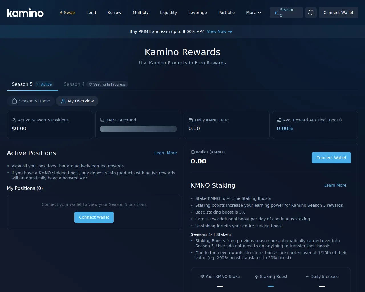365x292 pixels.
Task: Open the Borrow page
Action: click(x=114, y=13)
